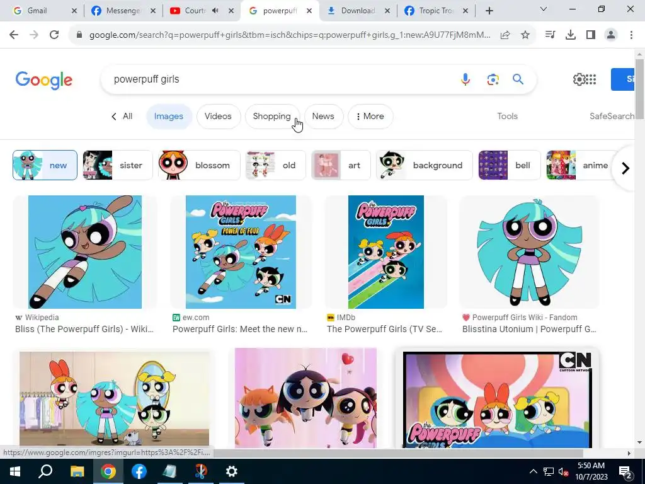Click the powerpuff girls search field
The width and height of the screenshot is (645, 484).
click(280, 79)
